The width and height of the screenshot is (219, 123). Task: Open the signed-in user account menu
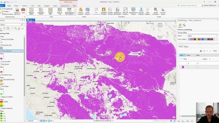[x=209, y=5]
